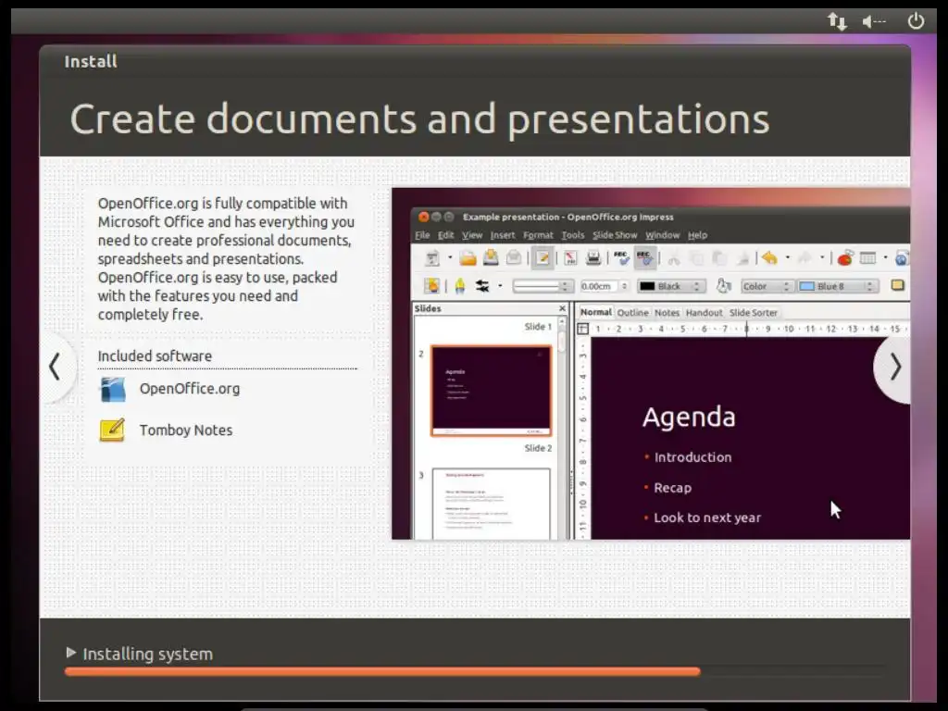Expand the Redo history dropdown arrow
The image size is (948, 711).
coord(822,258)
